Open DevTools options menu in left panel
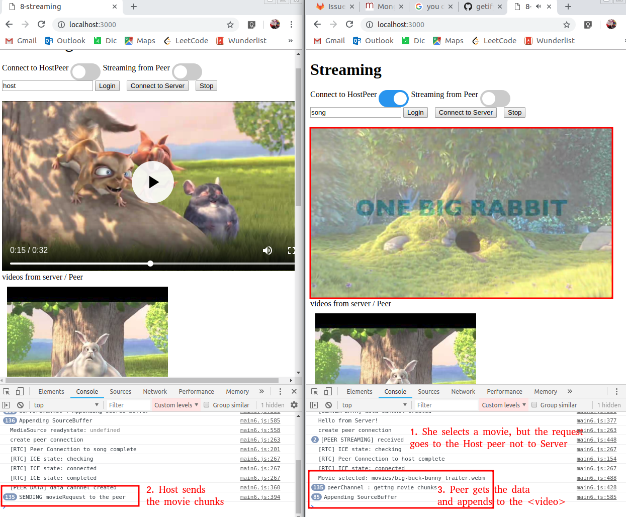The width and height of the screenshot is (626, 517). point(280,391)
